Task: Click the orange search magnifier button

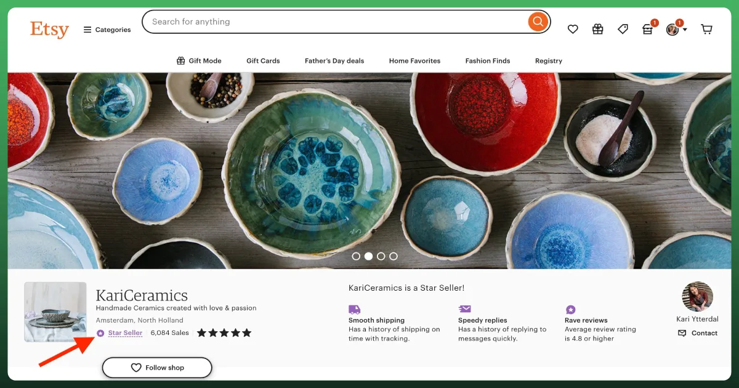Action: click(538, 22)
